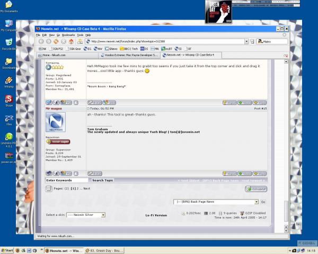Click the Stop loading button
The height and width of the screenshot is (254, 318).
(x=64, y=41)
